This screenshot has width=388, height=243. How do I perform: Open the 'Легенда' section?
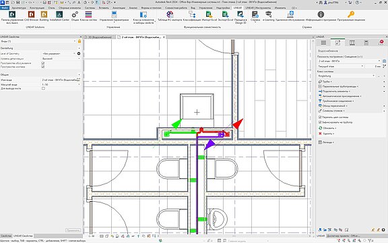327,142
